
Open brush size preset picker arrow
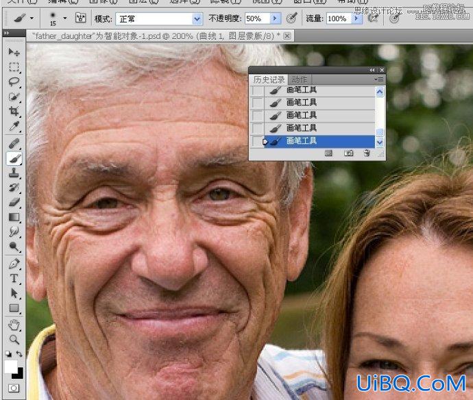[65, 18]
